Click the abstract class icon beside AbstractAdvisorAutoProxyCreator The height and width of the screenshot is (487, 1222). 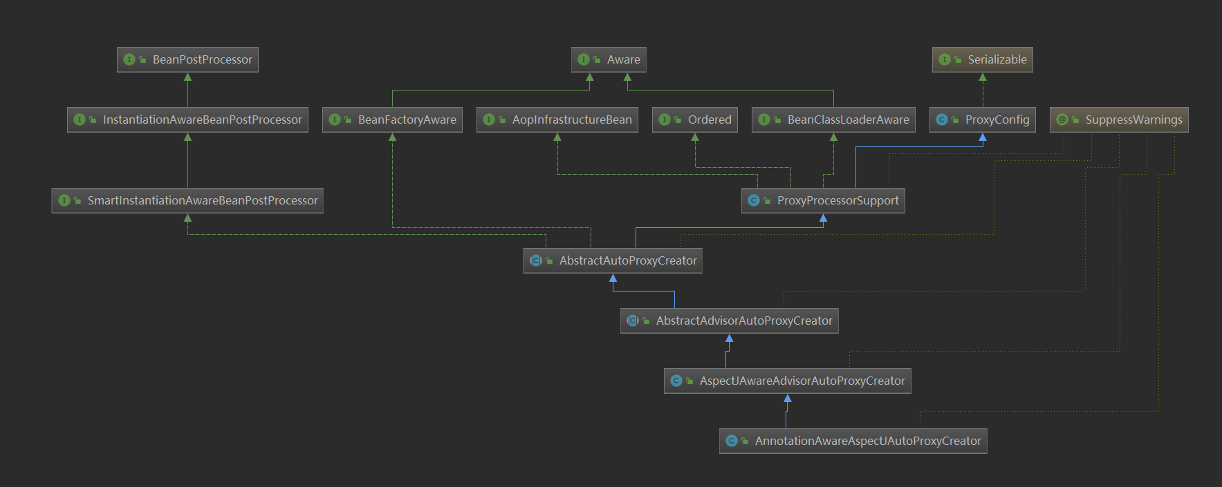pos(632,321)
